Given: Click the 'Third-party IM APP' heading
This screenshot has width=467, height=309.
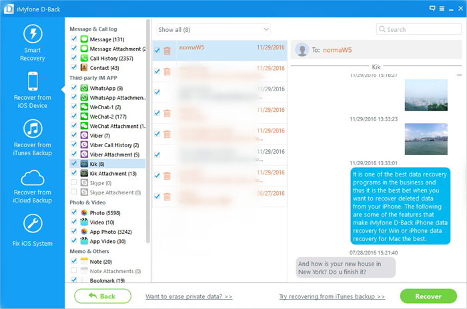Looking at the screenshot, I should coord(93,78).
